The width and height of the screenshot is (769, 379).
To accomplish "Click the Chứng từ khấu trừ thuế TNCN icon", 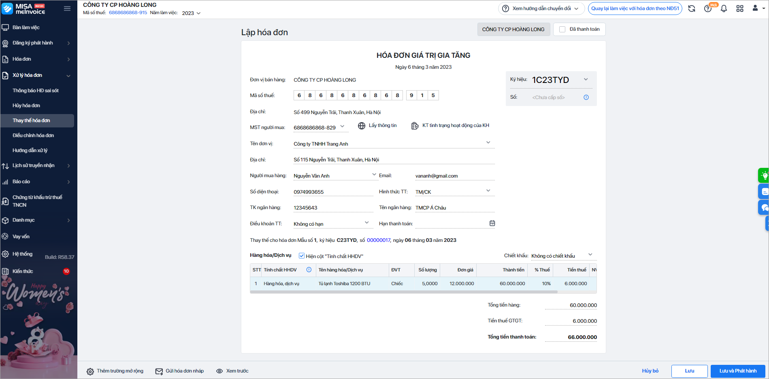I will (5, 201).
